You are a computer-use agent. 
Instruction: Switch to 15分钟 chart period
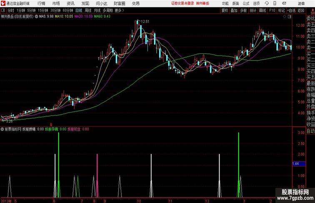click(43, 10)
